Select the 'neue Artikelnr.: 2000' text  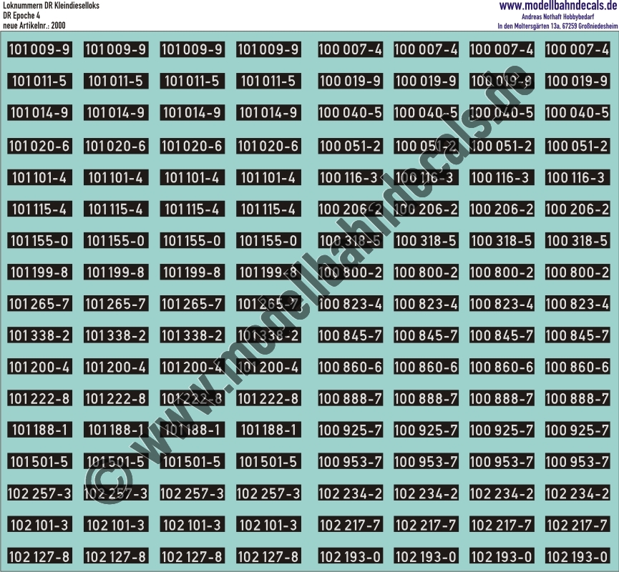34,26
